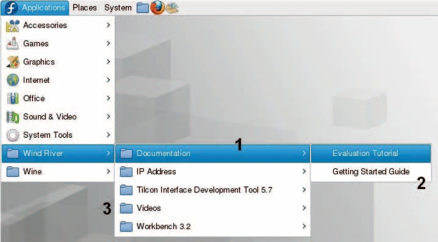The width and height of the screenshot is (438, 242).
Task: Click the Workbench 3.2 folder icon
Action: (126, 226)
